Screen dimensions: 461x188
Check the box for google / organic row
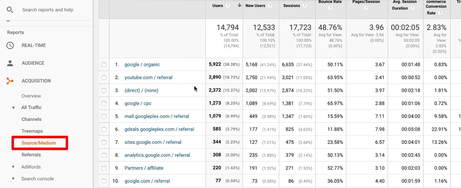point(104,64)
